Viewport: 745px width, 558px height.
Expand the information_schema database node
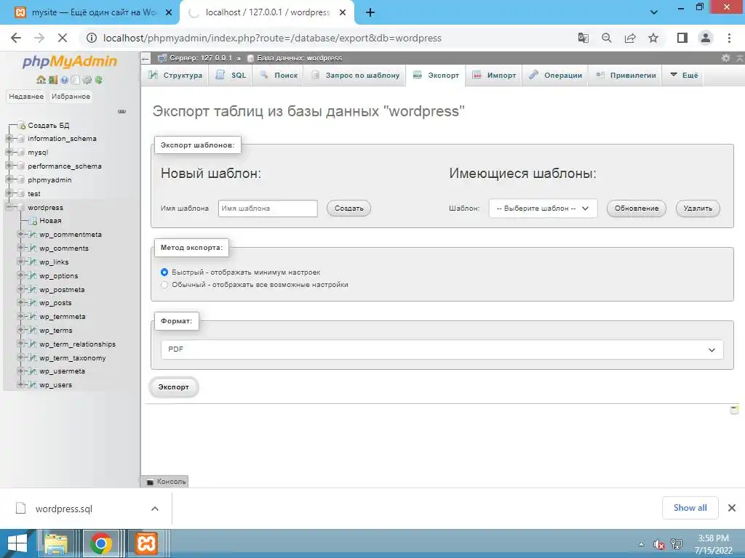click(x=9, y=139)
